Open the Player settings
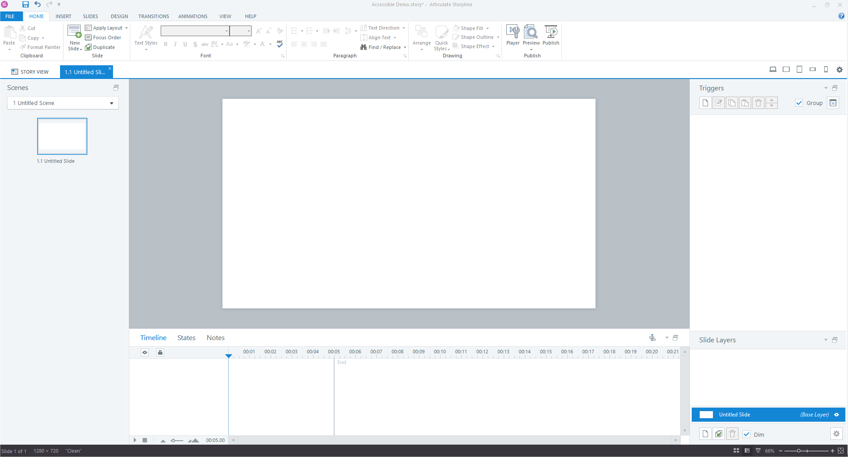Screen dimensions: 848x457 513,35
